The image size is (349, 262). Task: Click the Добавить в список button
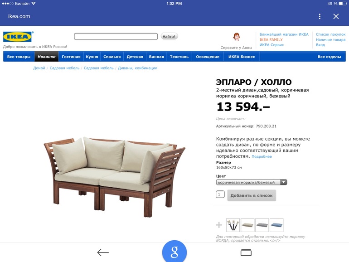click(x=252, y=195)
